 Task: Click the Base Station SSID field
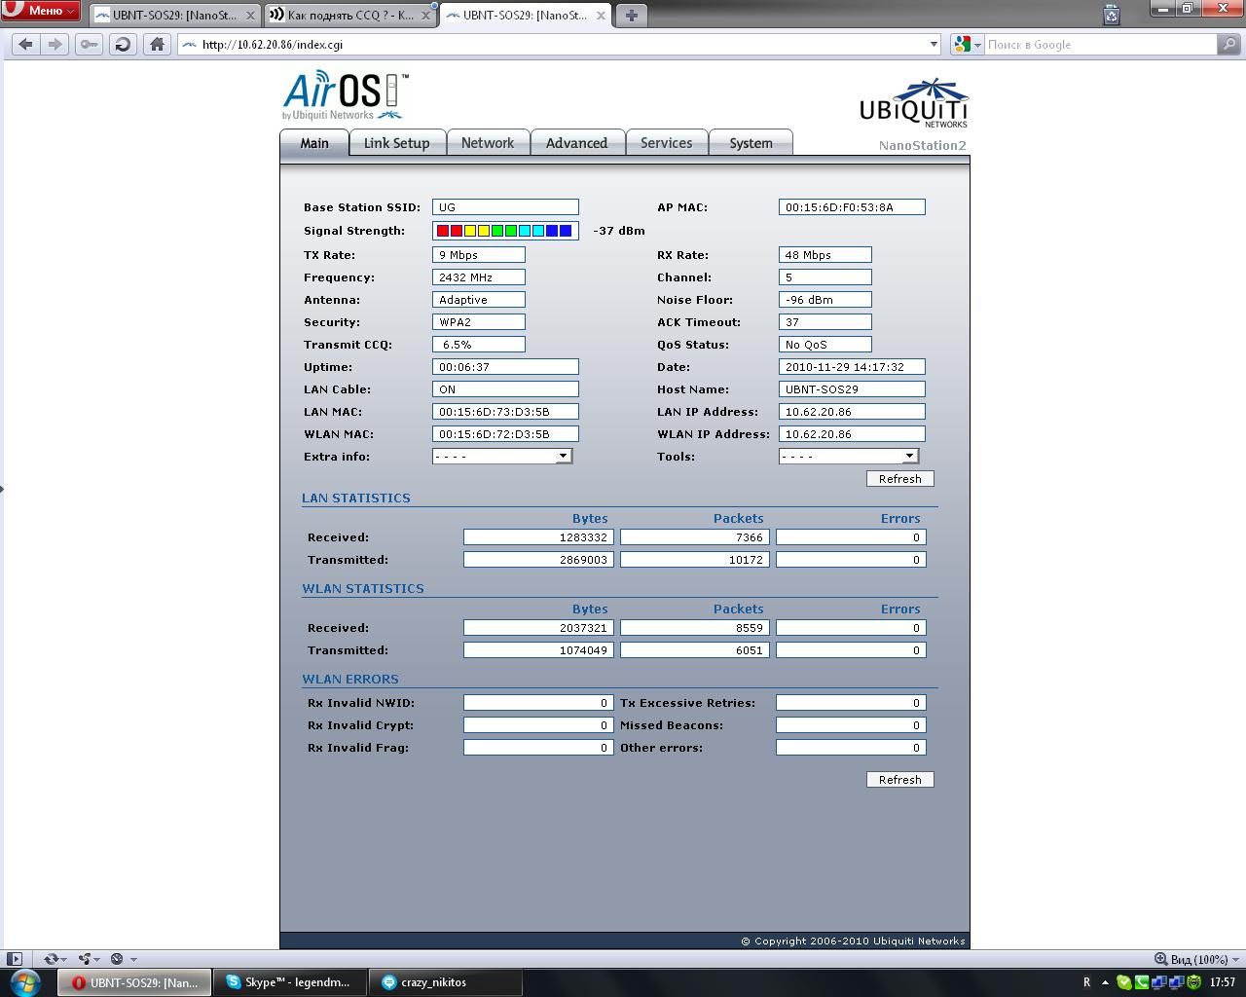pos(505,207)
